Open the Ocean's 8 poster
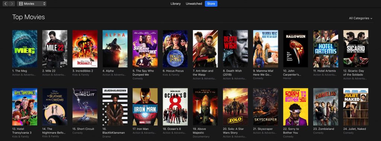Viewport: 381px width, 141px height. 175,107
